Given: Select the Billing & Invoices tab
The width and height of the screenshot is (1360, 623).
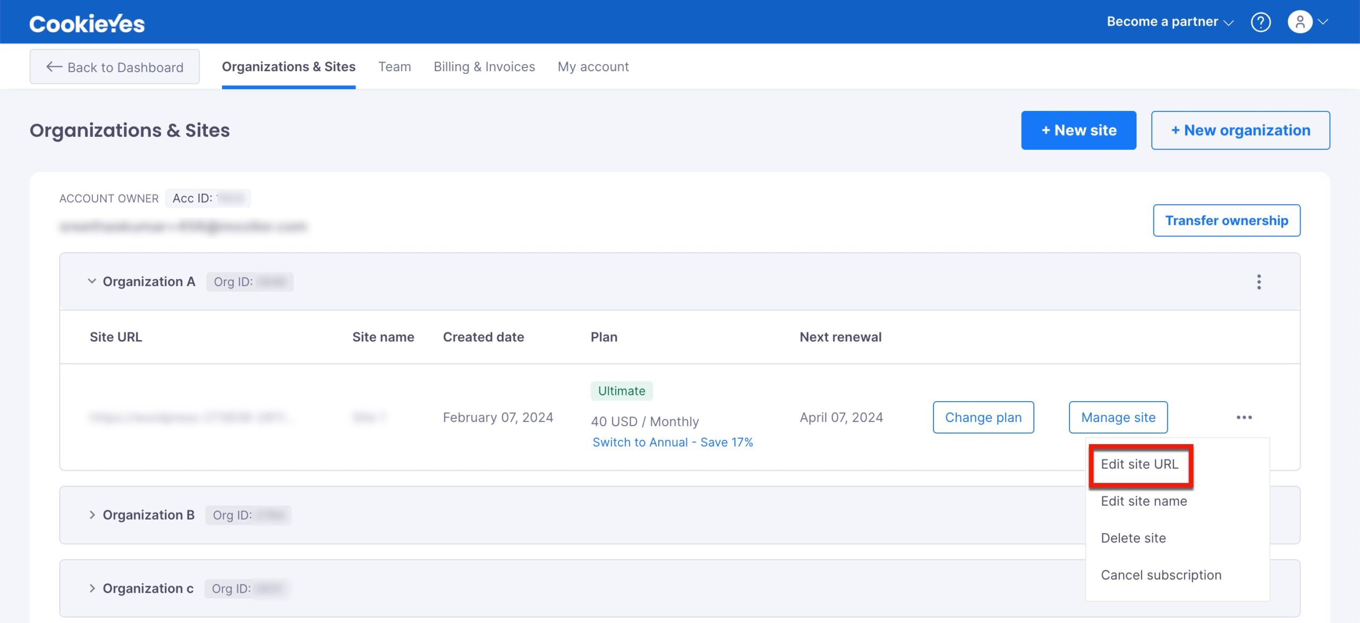Looking at the screenshot, I should pyautogui.click(x=484, y=66).
